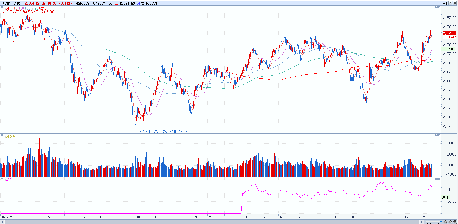Click the header volume 456,397
This screenshot has height=224, width=458.
tap(83, 3)
